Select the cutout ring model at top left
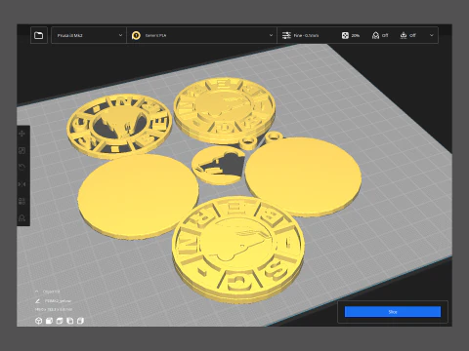Screen dimensions: 469x351 pos(119,126)
